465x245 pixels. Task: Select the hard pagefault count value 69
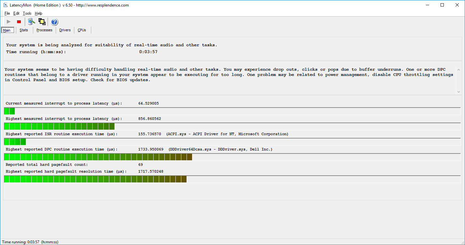141,165
